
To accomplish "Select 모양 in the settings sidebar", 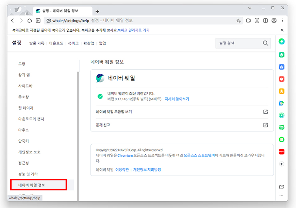I will click(x=22, y=64).
